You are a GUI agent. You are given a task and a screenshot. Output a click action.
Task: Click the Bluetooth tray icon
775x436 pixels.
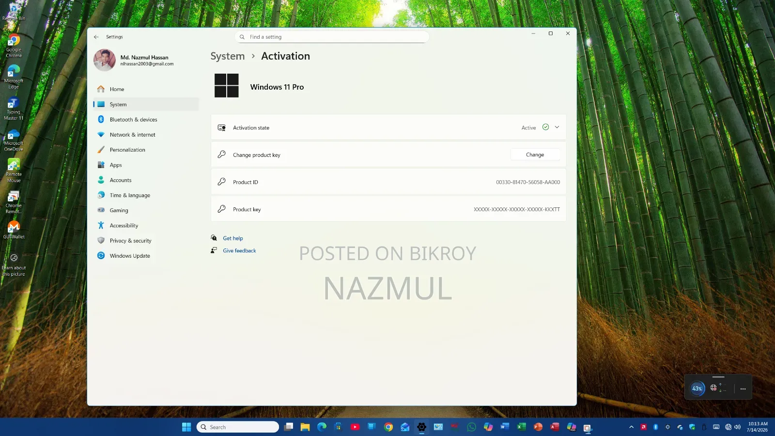tap(655, 427)
